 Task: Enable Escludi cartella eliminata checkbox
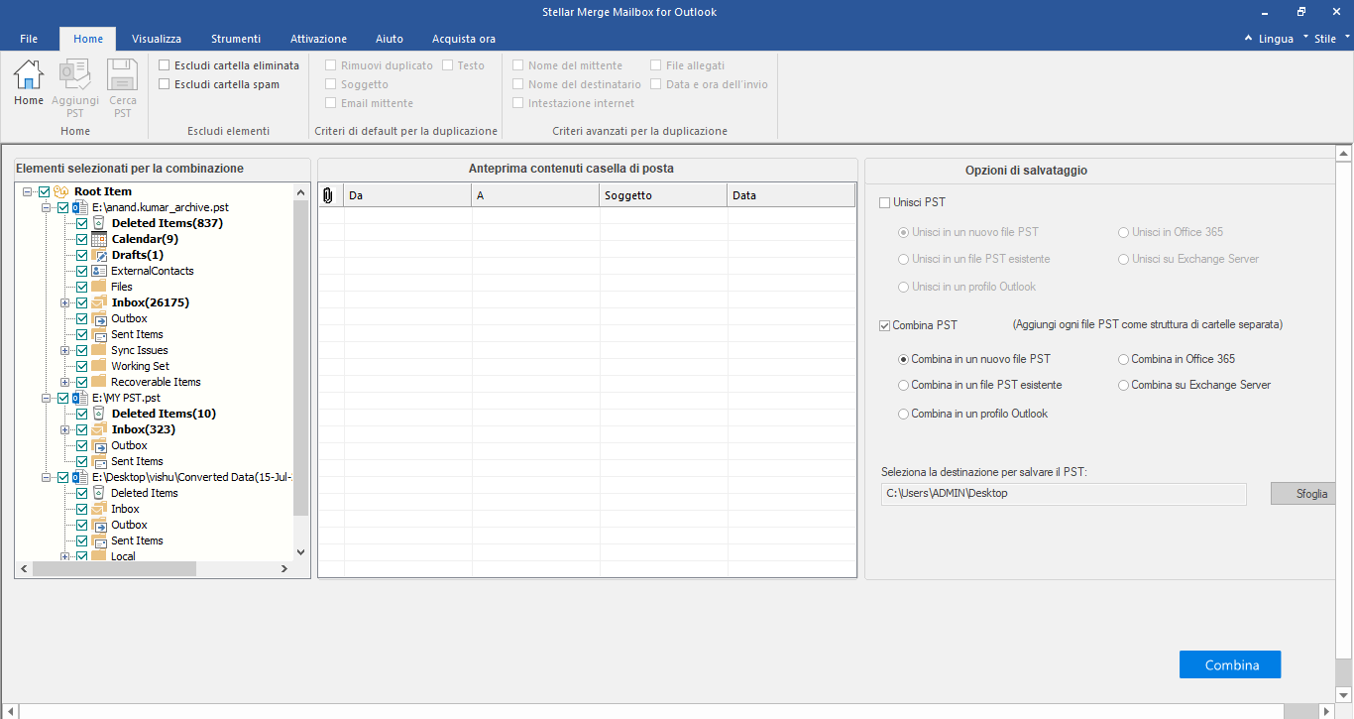pyautogui.click(x=165, y=65)
